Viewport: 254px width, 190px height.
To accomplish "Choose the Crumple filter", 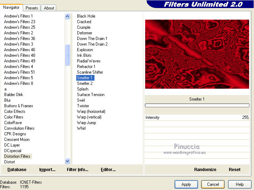I will click(84, 27).
